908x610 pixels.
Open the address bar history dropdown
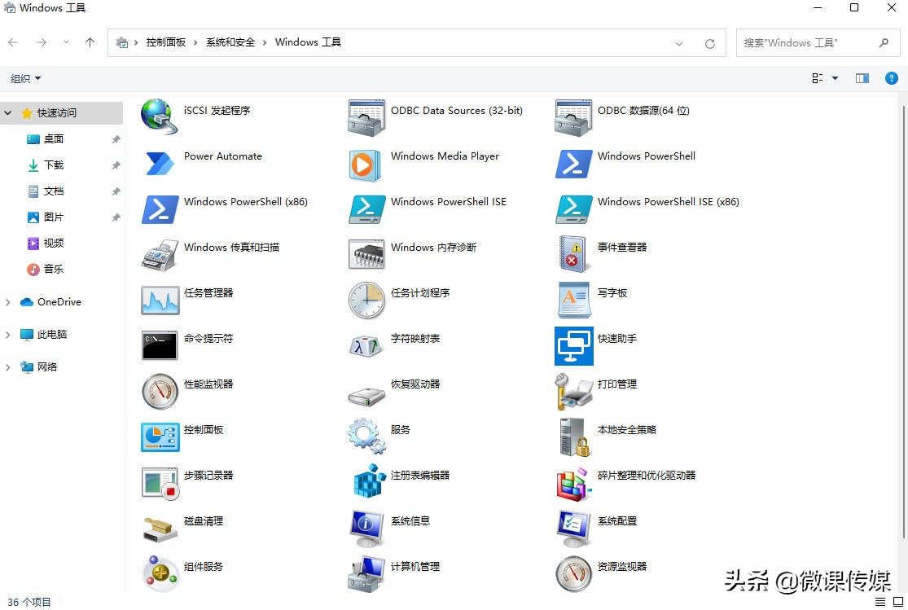click(680, 42)
